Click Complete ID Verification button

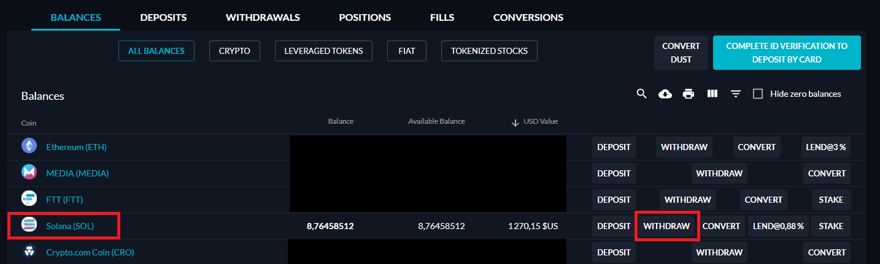click(x=787, y=53)
